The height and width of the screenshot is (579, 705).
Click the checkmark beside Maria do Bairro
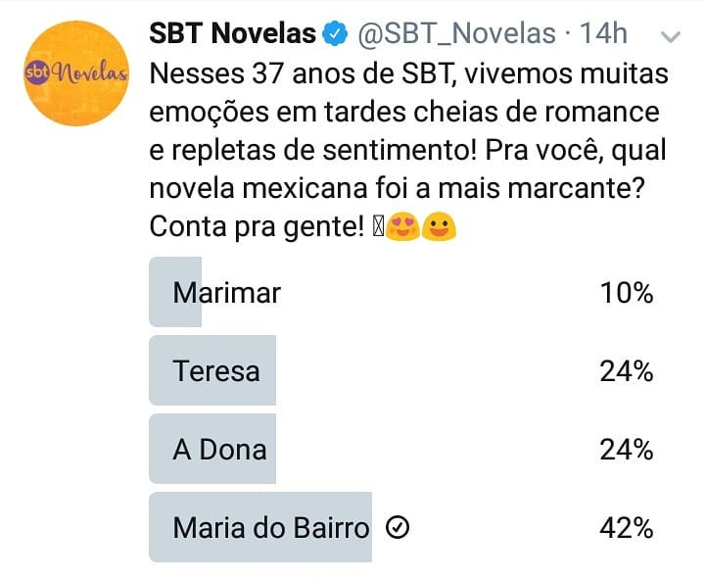tap(398, 528)
